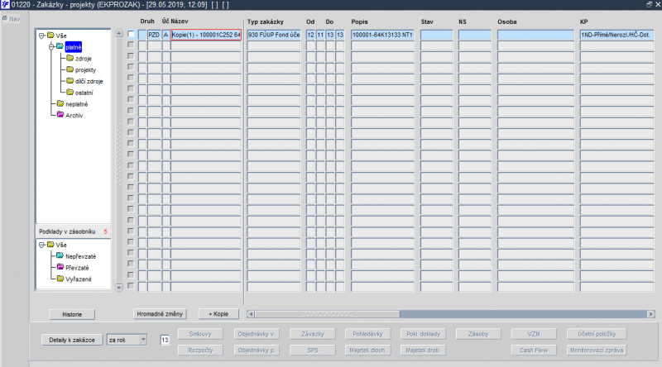Open the 'za rok' dropdown

point(143,340)
